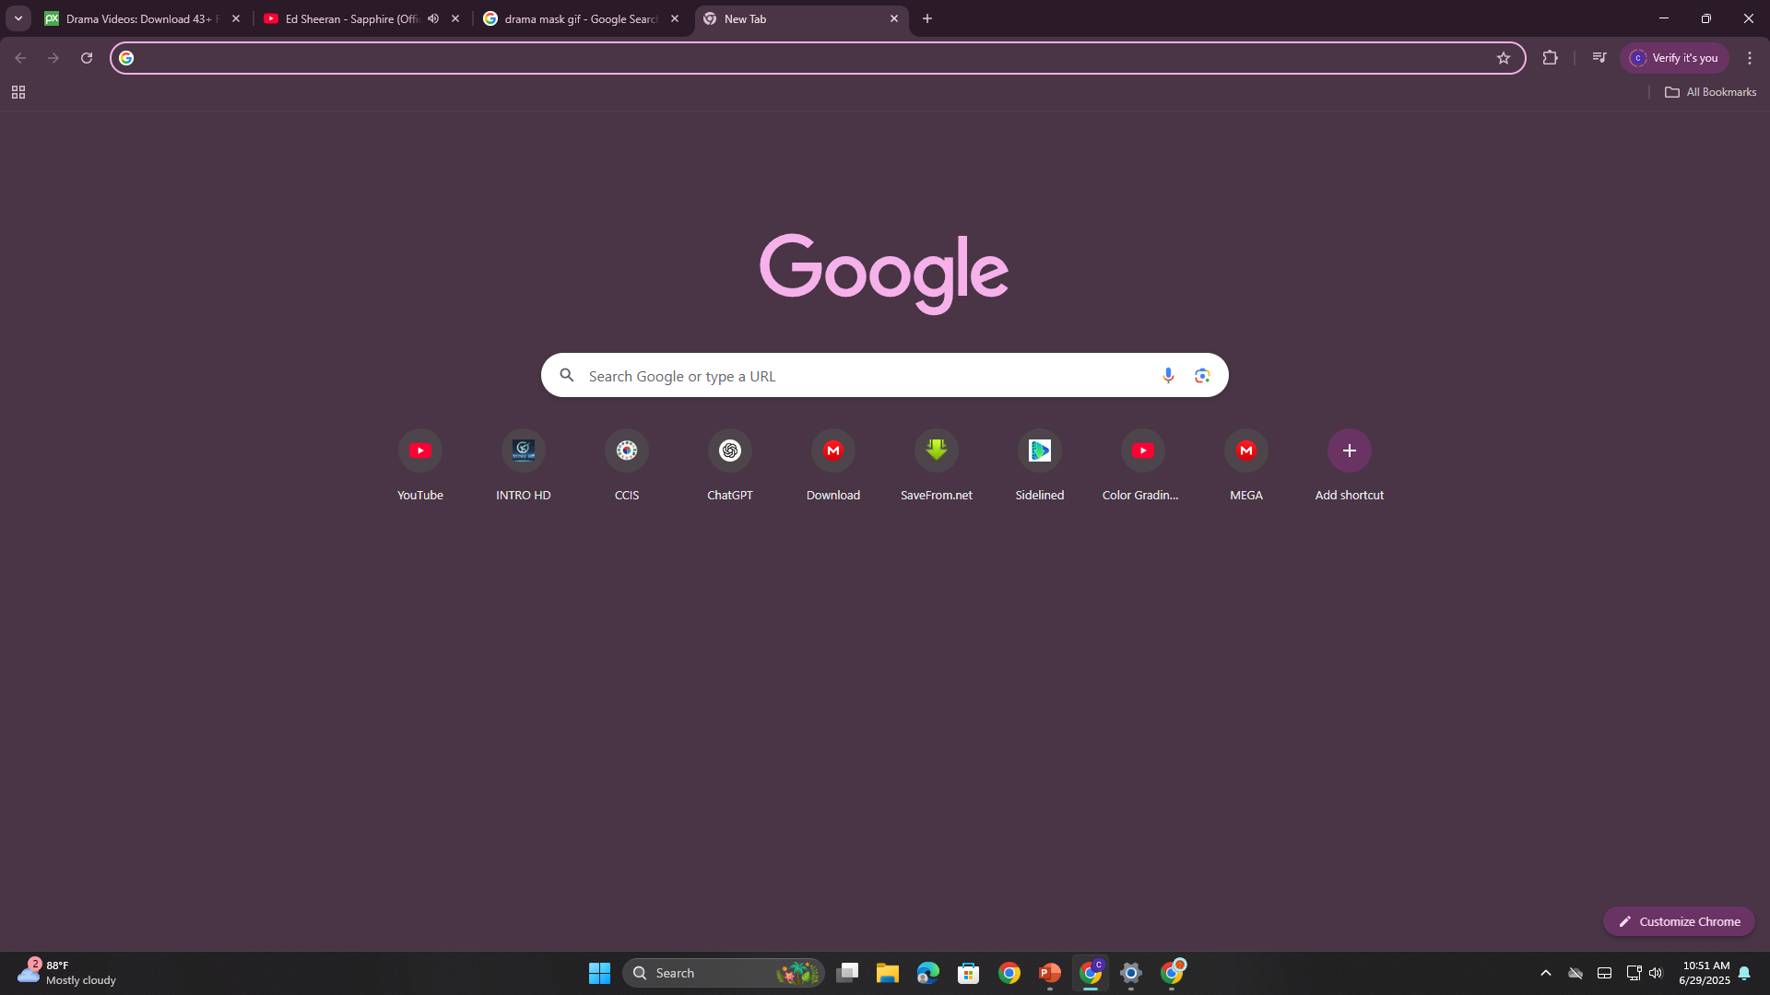Open the INTRO HD shortcut

click(524, 466)
